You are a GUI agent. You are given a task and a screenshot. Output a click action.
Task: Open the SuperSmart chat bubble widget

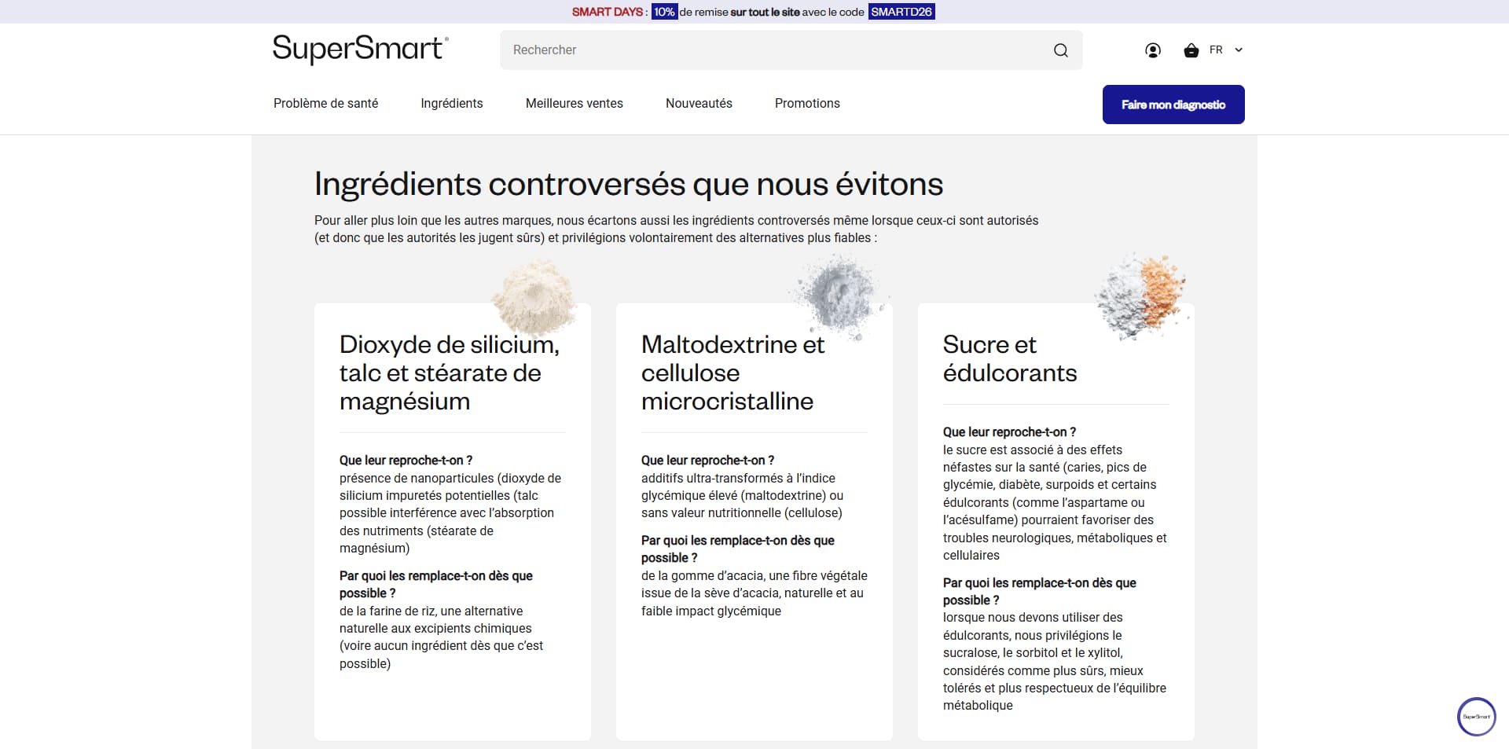click(1476, 716)
